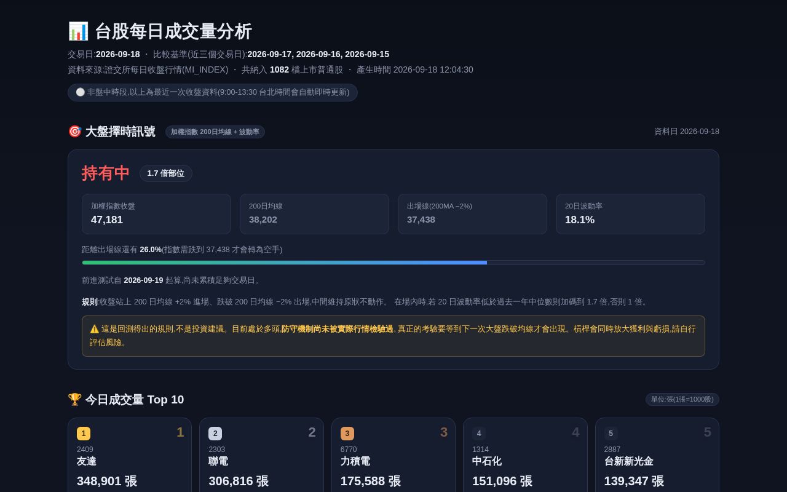787x492 pixels.
Task: Click orange rank 3 badge on 力積電 card
Action: 347,434
